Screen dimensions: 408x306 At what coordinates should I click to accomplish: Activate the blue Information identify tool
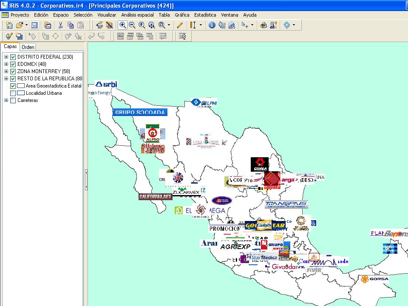(212, 25)
